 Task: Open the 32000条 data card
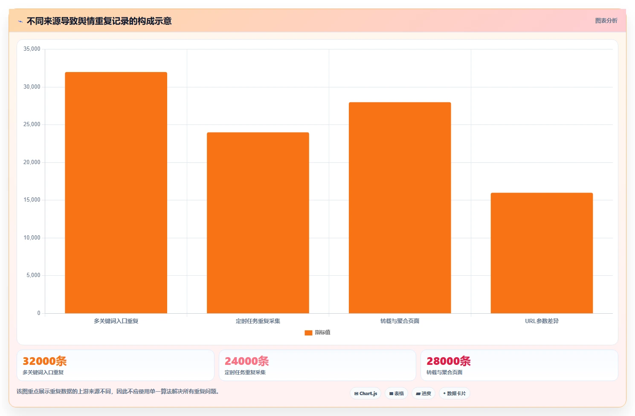click(x=116, y=365)
